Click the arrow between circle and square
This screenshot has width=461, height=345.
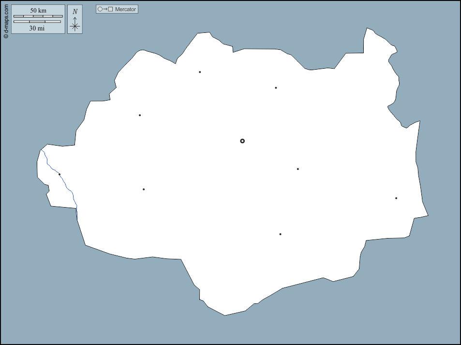pyautogui.click(x=104, y=9)
